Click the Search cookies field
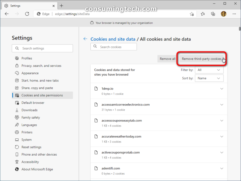The height and width of the screenshot is (181, 241). point(113,47)
